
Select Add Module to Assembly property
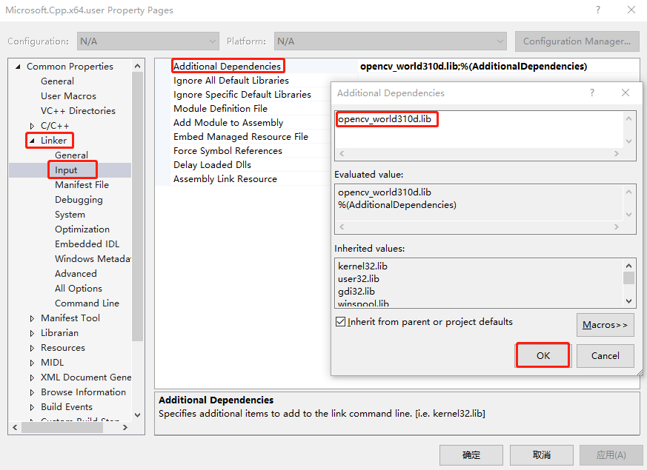228,123
